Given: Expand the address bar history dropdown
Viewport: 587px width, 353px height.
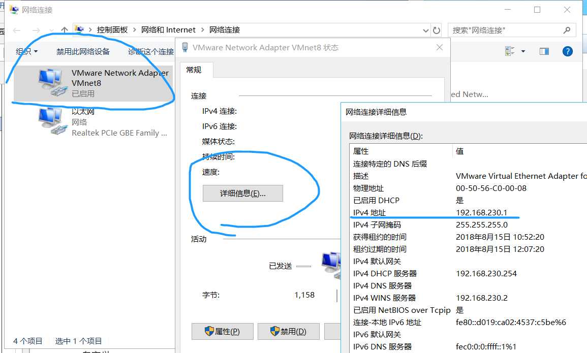Looking at the screenshot, I should (x=425, y=30).
